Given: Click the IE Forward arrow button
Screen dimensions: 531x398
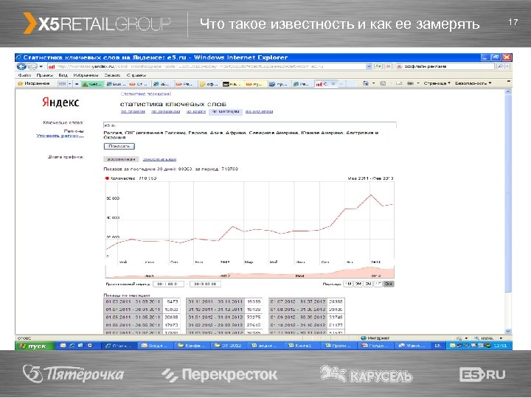Looking at the screenshot, I should 32,66.
